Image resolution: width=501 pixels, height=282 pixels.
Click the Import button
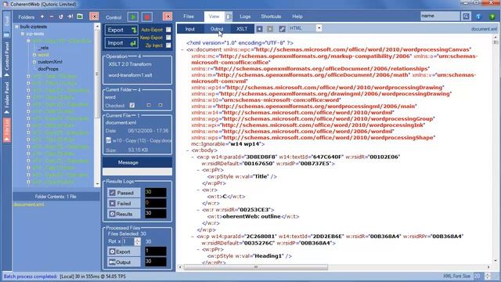click(121, 43)
